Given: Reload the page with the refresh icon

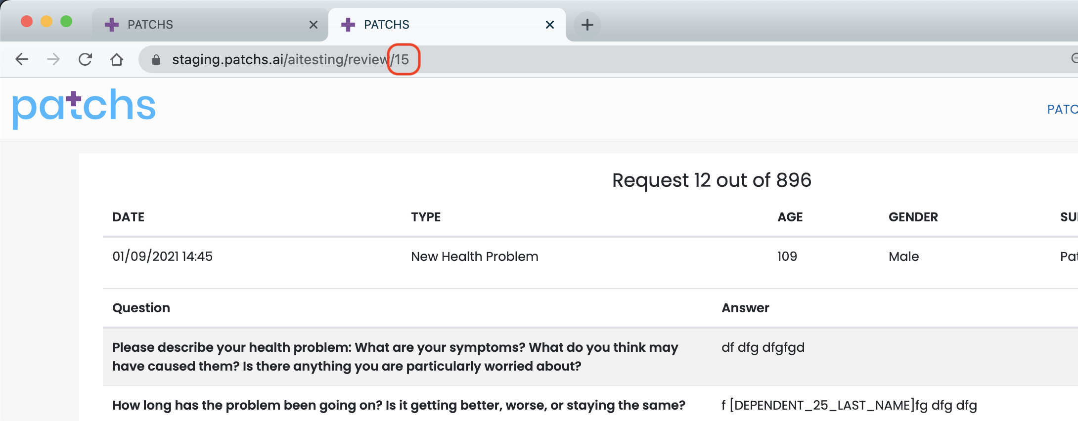Looking at the screenshot, I should [85, 59].
